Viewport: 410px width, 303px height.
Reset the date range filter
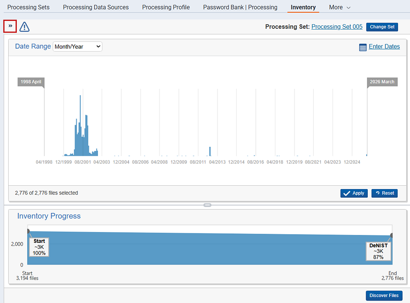(x=384, y=193)
